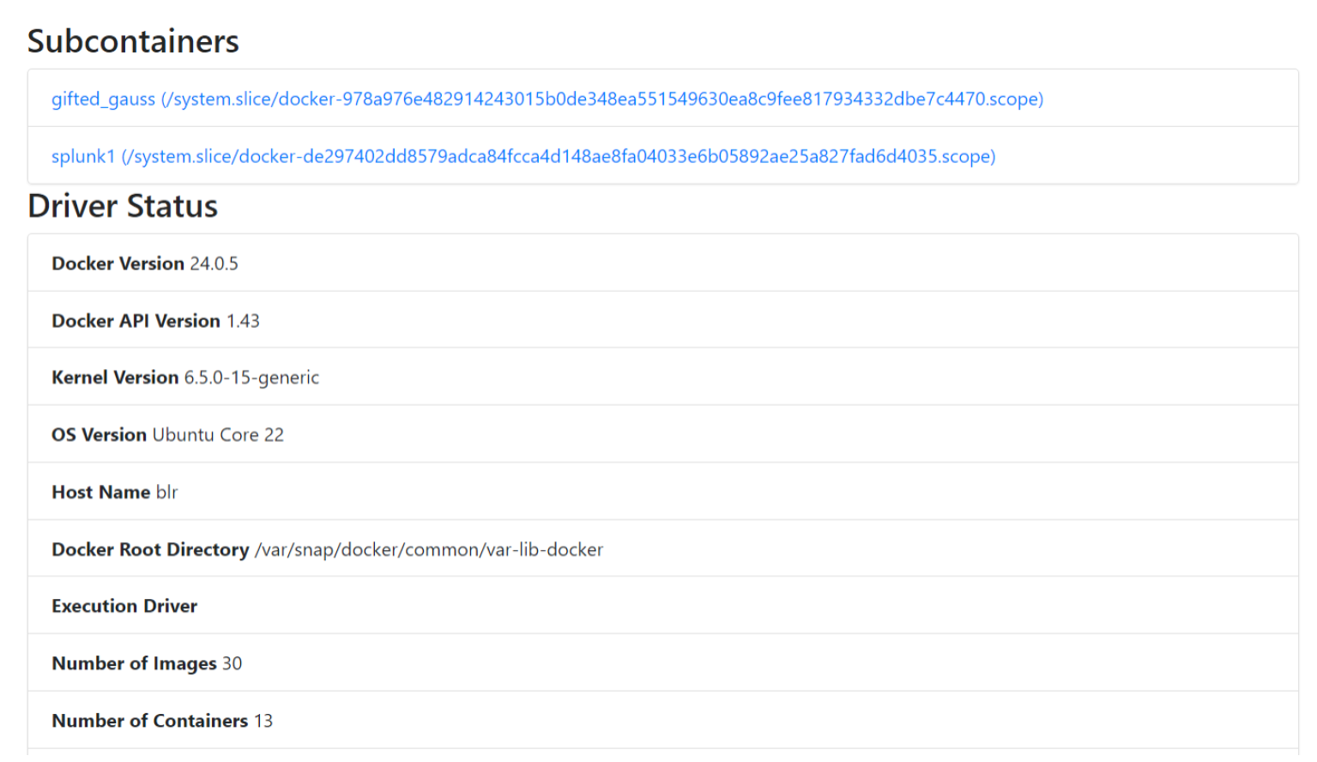Viewport: 1317px width, 762px height.
Task: Click the Docker API Version label
Action: tap(136, 321)
